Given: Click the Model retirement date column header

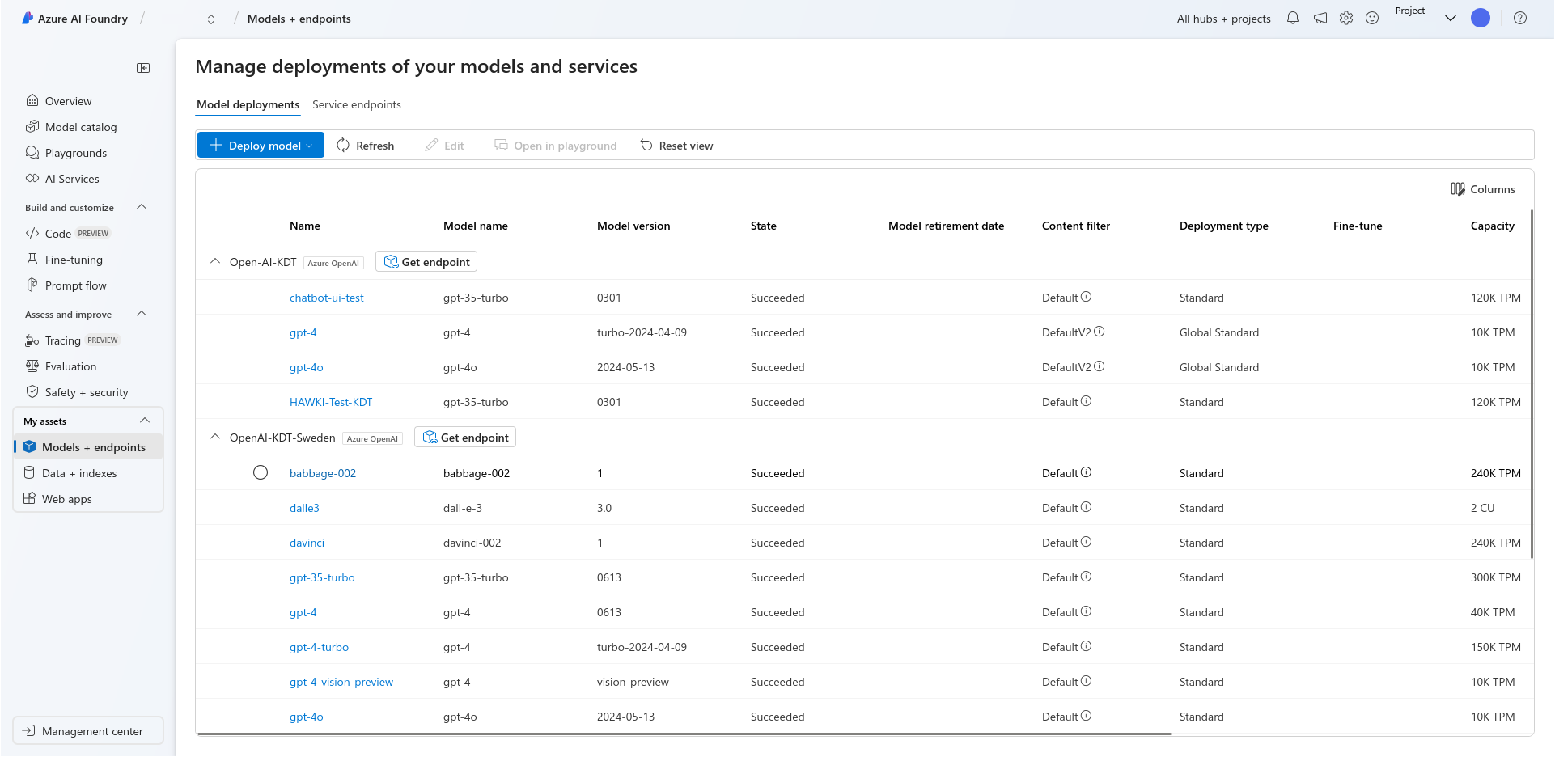Looking at the screenshot, I should tap(946, 226).
